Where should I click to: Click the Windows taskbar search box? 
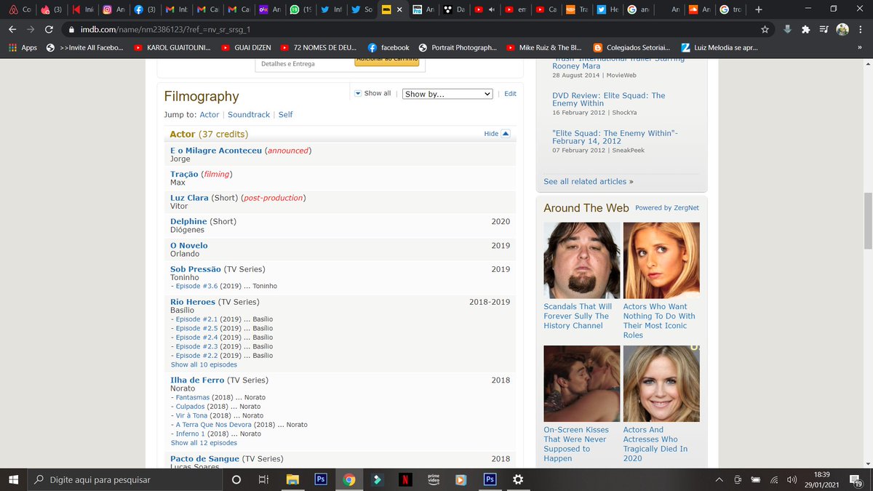pos(125,479)
